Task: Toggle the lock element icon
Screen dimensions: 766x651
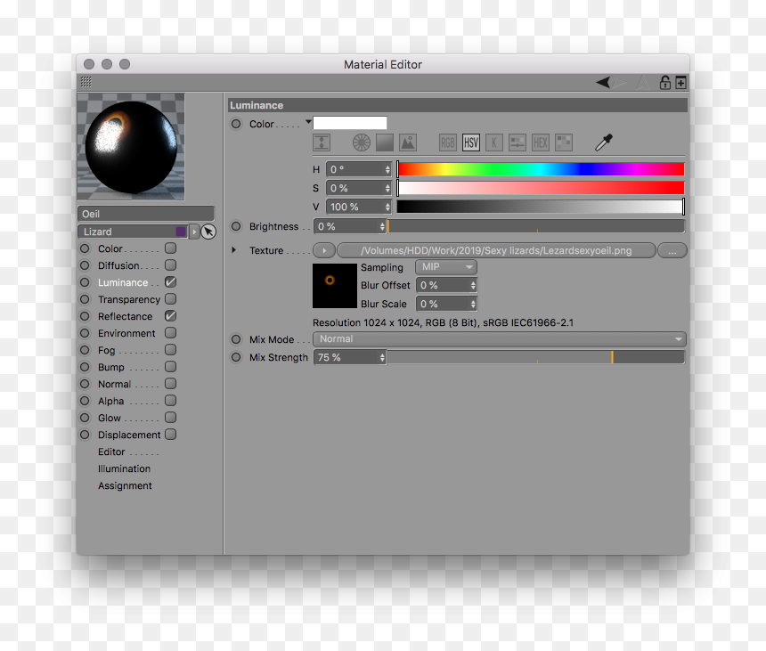Action: pos(664,82)
